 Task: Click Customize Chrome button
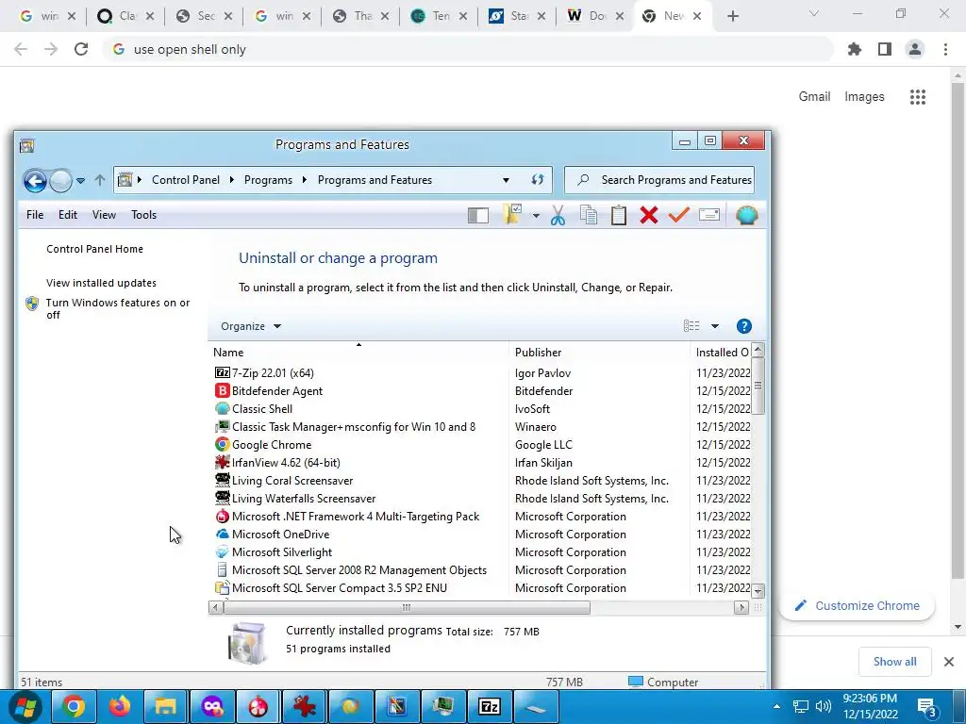point(858,606)
